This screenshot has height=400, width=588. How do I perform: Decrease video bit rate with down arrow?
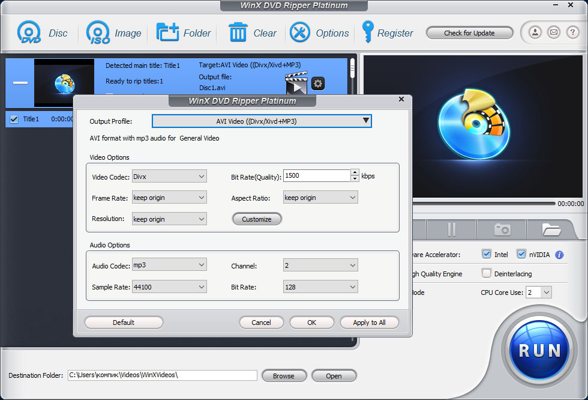click(x=355, y=178)
